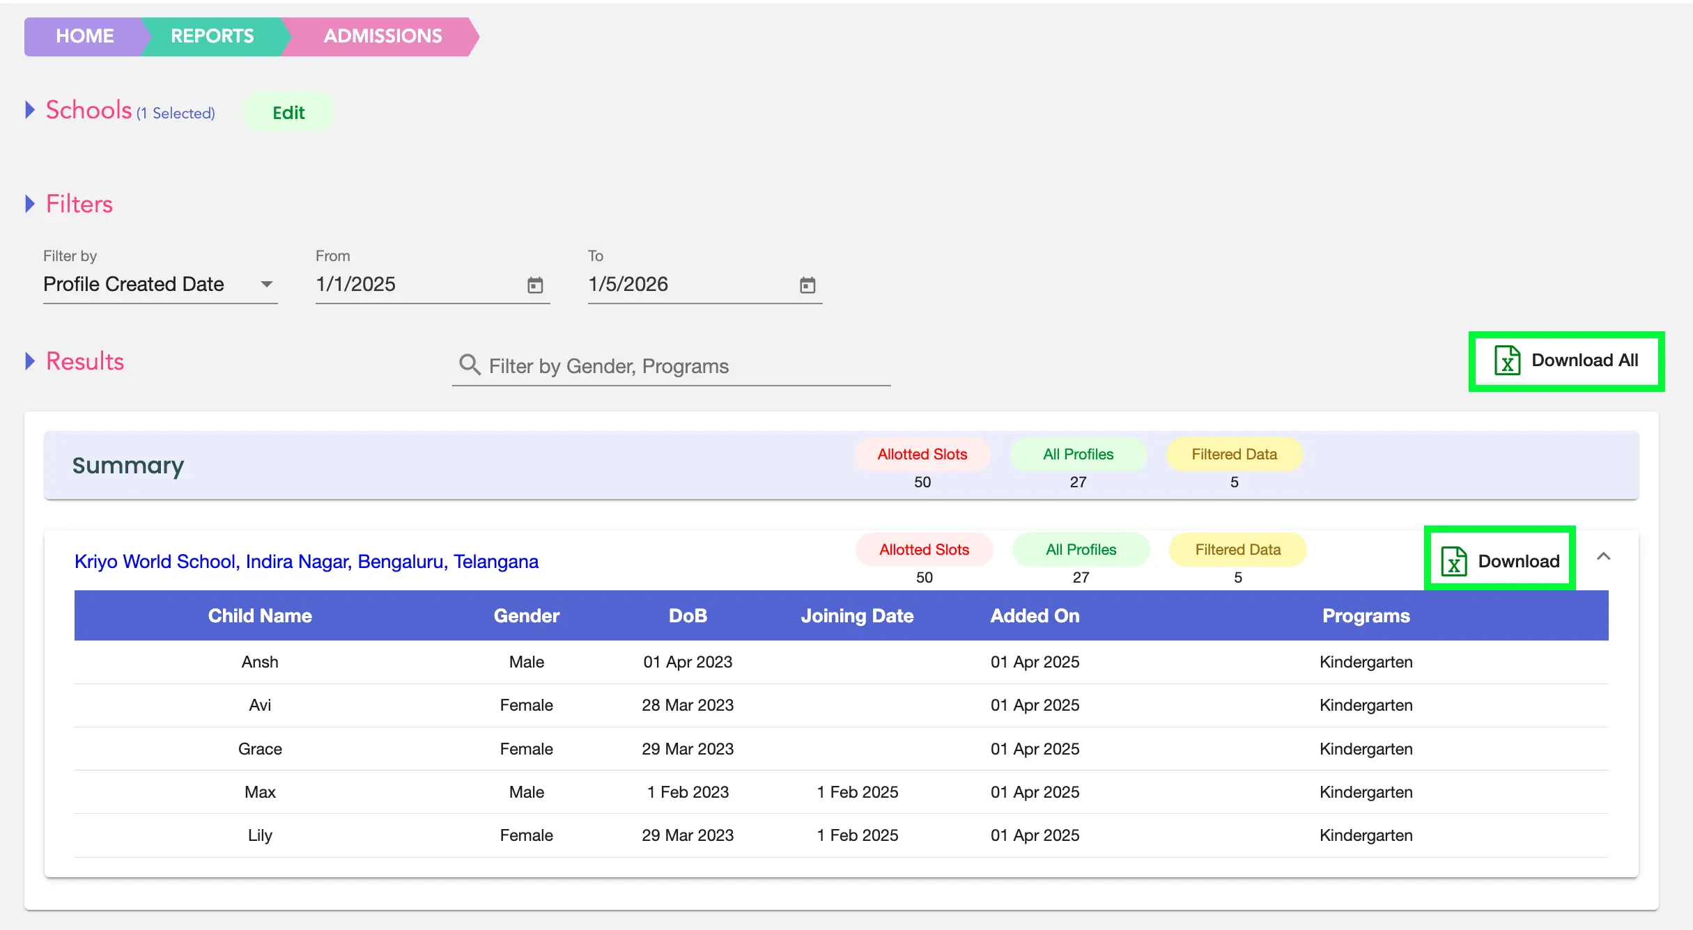The height and width of the screenshot is (930, 1693).
Task: Click Allotted Slots chip in Summary
Action: (x=922, y=455)
